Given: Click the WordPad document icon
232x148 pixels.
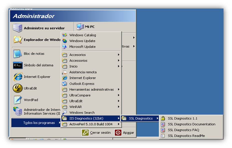Looking at the screenshot, I should (17, 100).
